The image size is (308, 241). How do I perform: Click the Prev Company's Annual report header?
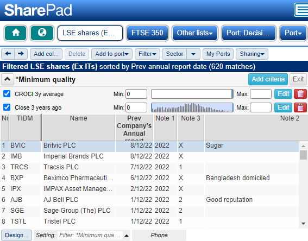[134, 128]
